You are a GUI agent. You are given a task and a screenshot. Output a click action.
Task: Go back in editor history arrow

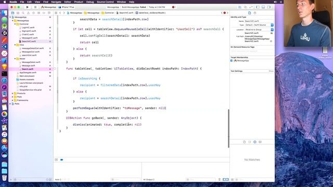(x=60, y=13)
